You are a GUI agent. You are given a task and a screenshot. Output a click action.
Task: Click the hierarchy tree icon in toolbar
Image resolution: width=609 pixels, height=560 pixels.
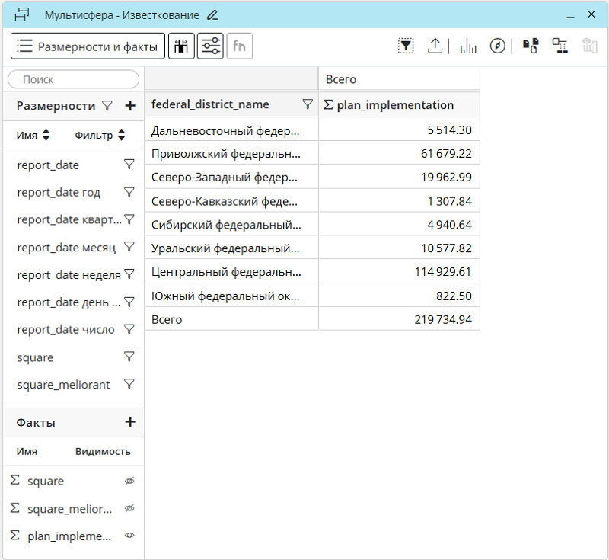560,46
